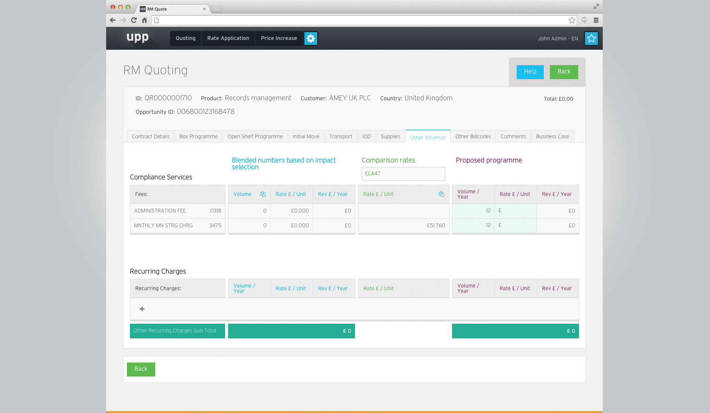This screenshot has width=710, height=413.
Task: Switch to the IOD tab
Action: 367,136
